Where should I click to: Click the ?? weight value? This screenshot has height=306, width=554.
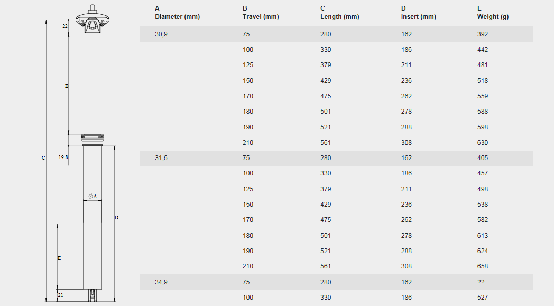tap(481, 282)
